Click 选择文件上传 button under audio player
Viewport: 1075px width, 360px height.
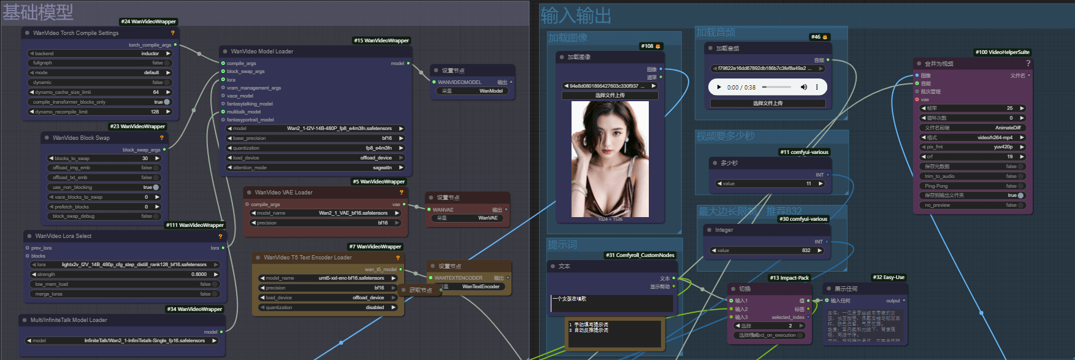(768, 104)
